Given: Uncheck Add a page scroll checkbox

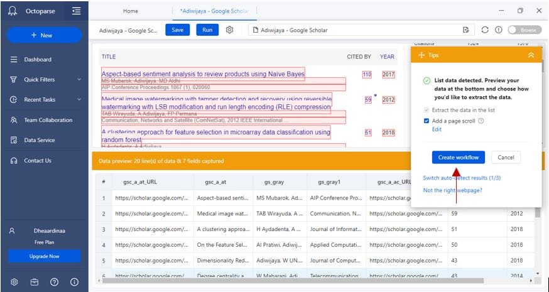Looking at the screenshot, I should coord(427,121).
